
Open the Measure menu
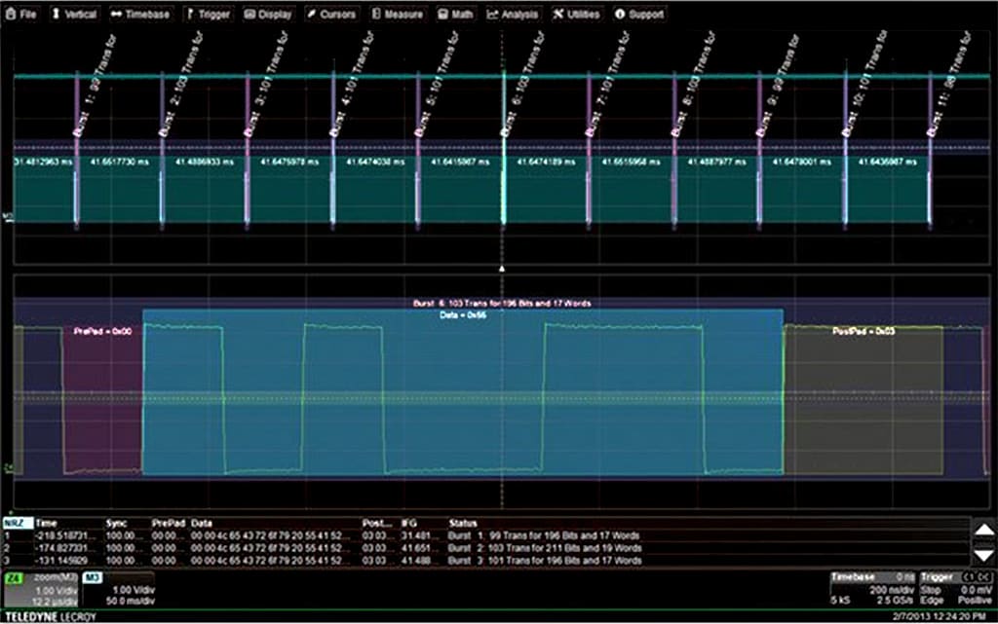click(398, 14)
